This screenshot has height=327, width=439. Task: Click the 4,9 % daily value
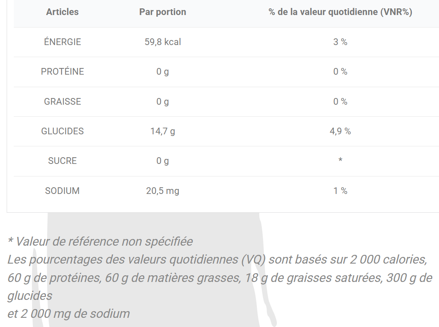340,131
